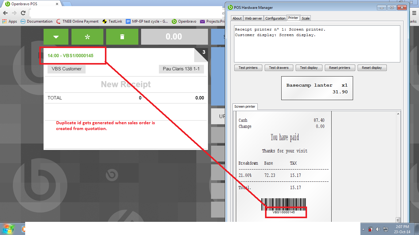Open the Apps bookmark
Viewport: 419px width, 235px height.
tap(10, 21)
